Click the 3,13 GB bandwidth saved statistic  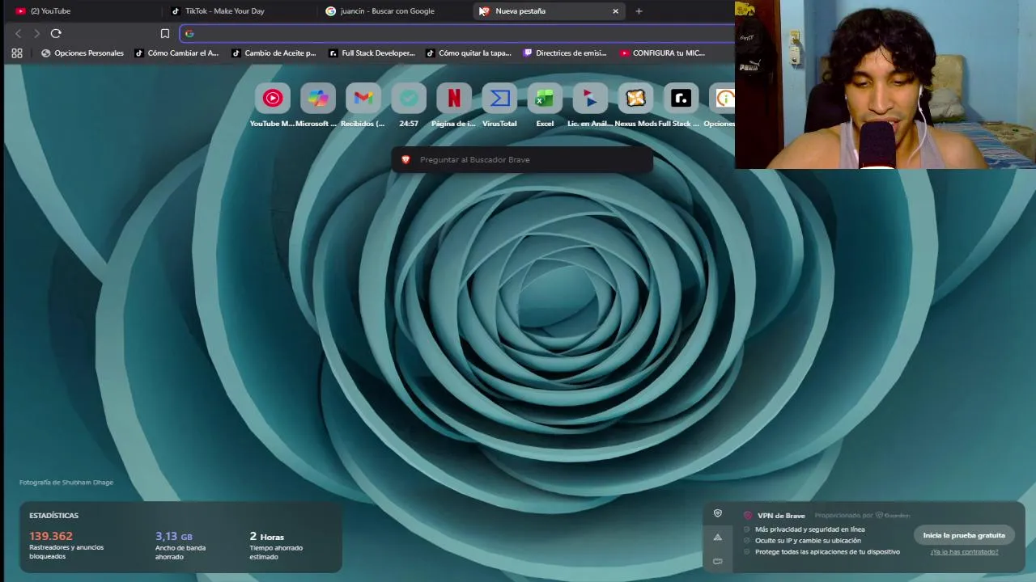point(174,536)
